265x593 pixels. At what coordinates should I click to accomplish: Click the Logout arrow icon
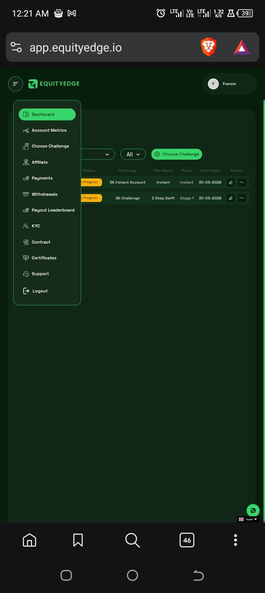tap(26, 291)
